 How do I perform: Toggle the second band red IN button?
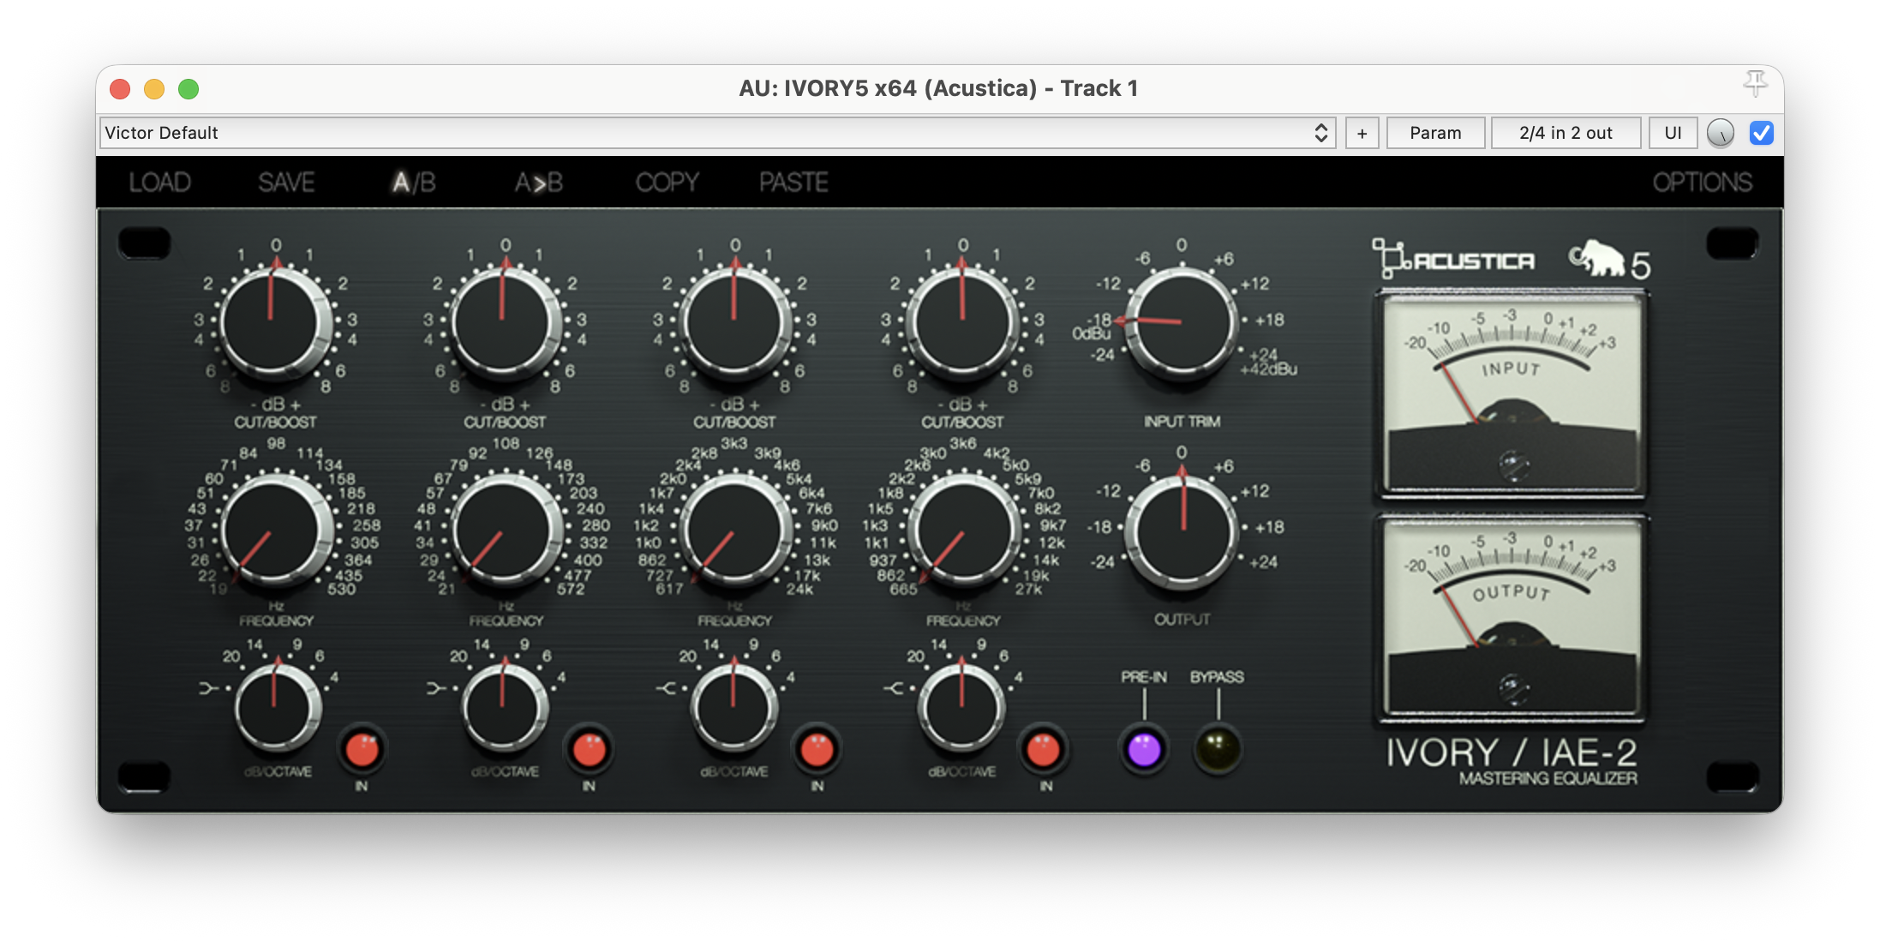pyautogui.click(x=589, y=749)
